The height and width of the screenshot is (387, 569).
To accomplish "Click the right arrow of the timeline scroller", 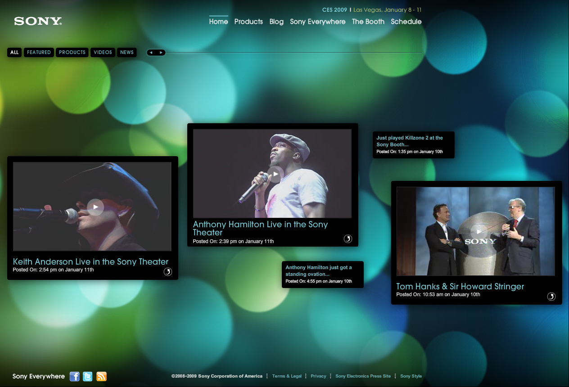I will [161, 53].
